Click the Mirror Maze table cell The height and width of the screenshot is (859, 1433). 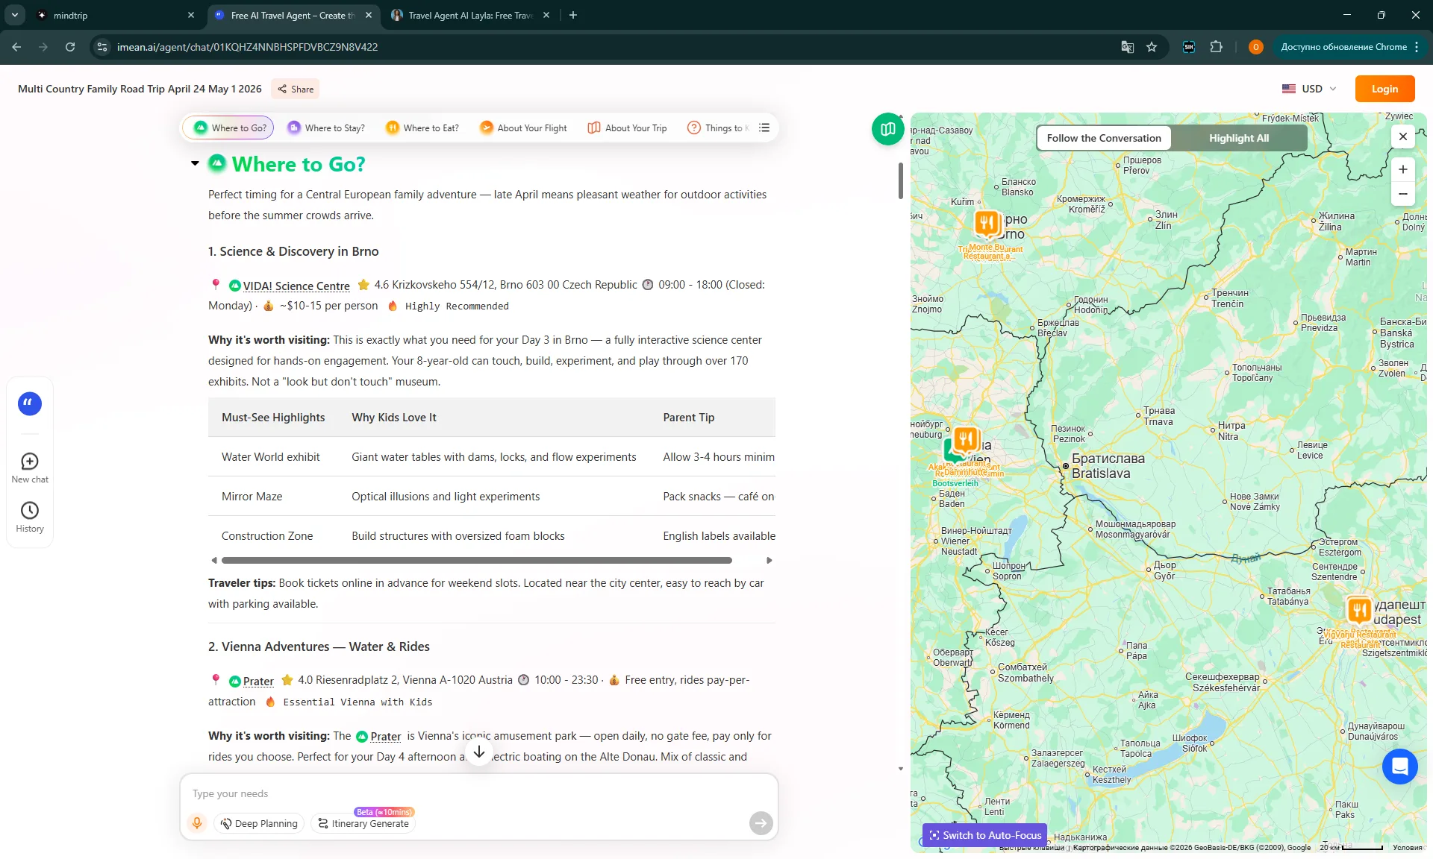click(252, 497)
